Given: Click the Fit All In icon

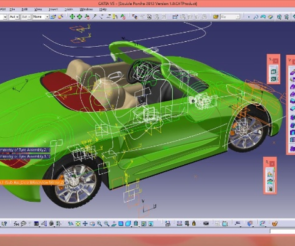Looking at the screenshot, I should click(x=78, y=224).
